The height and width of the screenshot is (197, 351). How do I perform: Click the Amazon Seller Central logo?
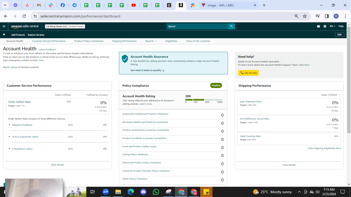pyautogui.click(x=25, y=26)
